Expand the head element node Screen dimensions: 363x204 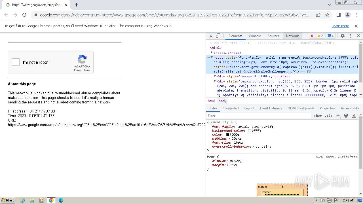[x=212, y=52]
